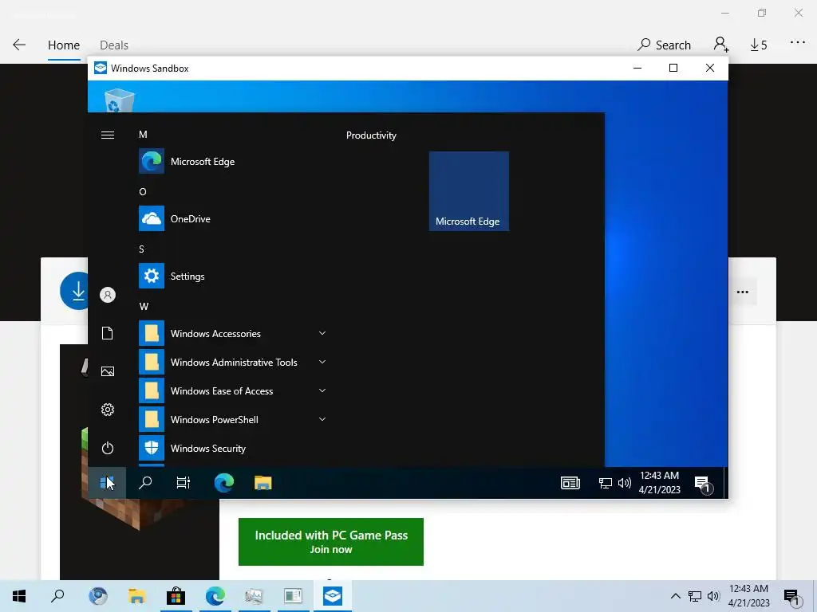The image size is (817, 612).
Task: Switch to the Home tab in Store
Action: pos(64,45)
